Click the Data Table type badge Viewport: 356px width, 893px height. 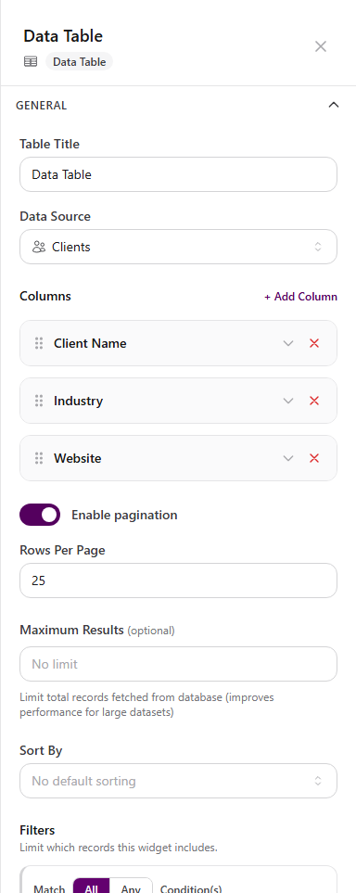coord(79,61)
